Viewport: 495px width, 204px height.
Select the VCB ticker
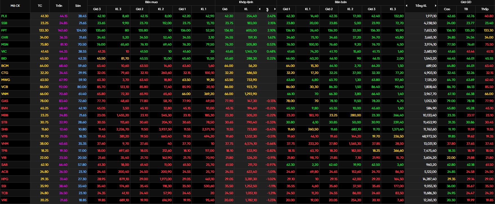tap(5, 87)
